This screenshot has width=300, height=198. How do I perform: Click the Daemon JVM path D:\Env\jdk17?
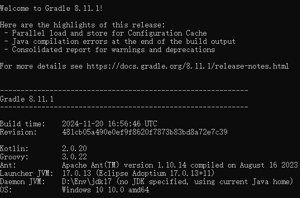(87, 181)
